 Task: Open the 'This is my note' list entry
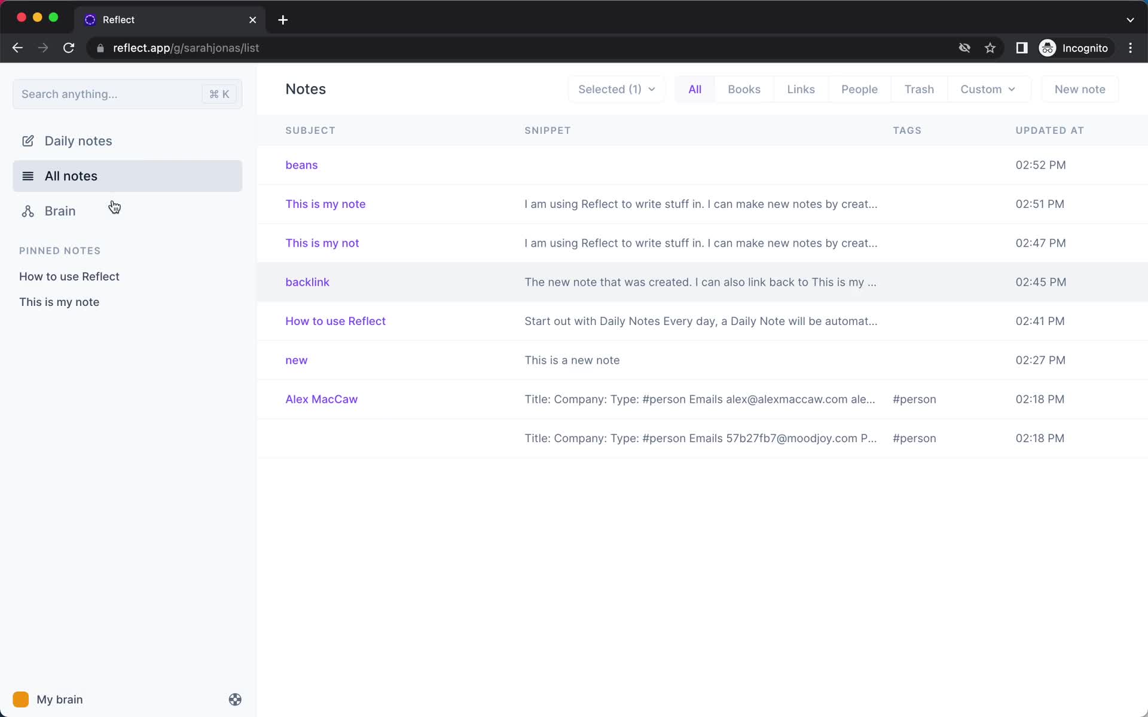pos(325,204)
